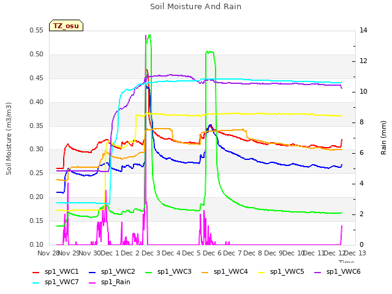The height and width of the screenshot is (294, 392).
Task: Click the 0.45 left axis tick label
Action: 37,78
